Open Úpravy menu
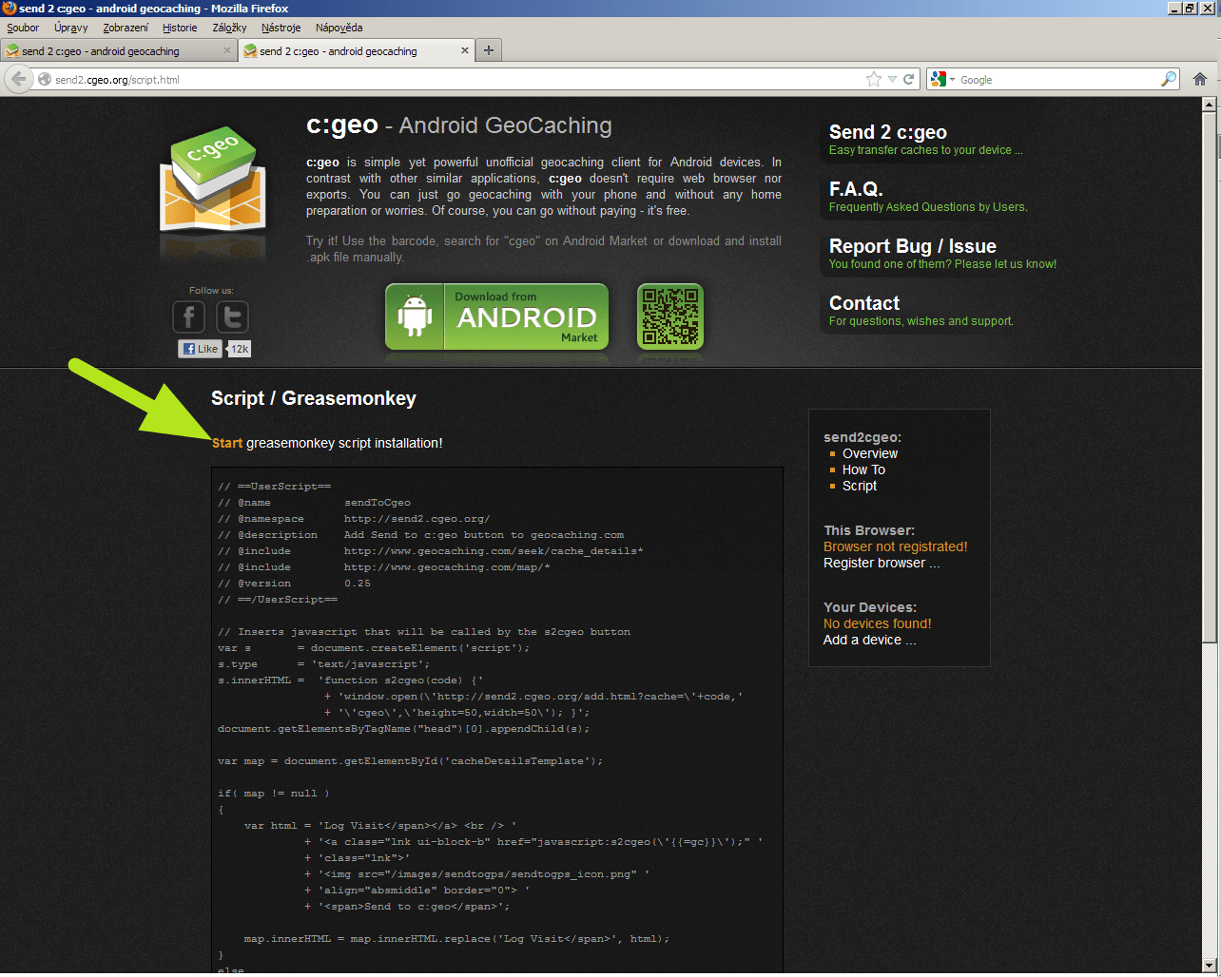The height and width of the screenshot is (977, 1221). click(x=71, y=28)
